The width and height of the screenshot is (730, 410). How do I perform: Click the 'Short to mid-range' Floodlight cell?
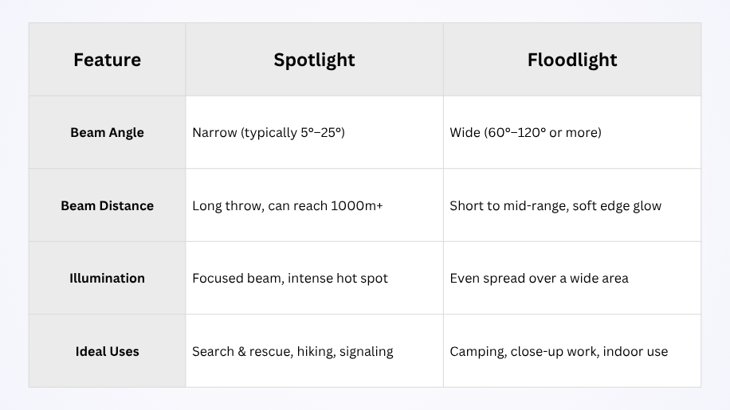coord(555,205)
